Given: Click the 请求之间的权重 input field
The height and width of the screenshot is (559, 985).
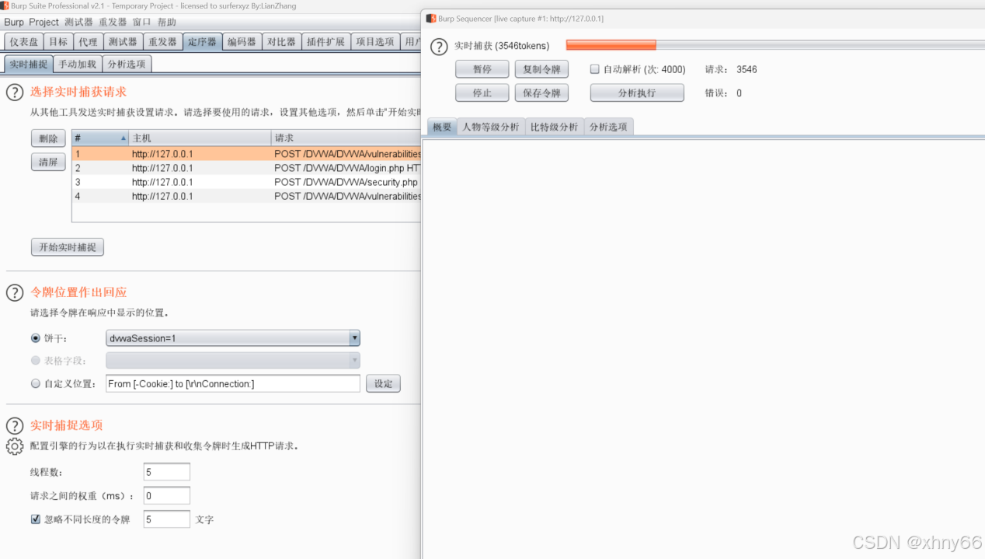Looking at the screenshot, I should (167, 496).
